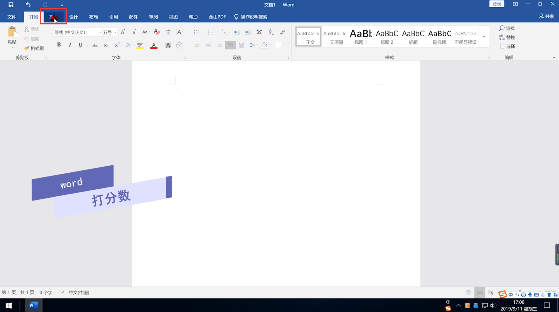Open the customize quick access toolbar dropdown
The height and width of the screenshot is (312, 559).
[x=62, y=5]
